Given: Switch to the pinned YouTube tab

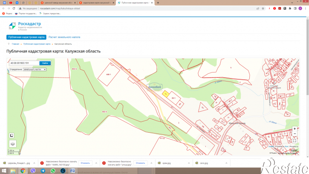Looking at the screenshot, I should point(11,3).
